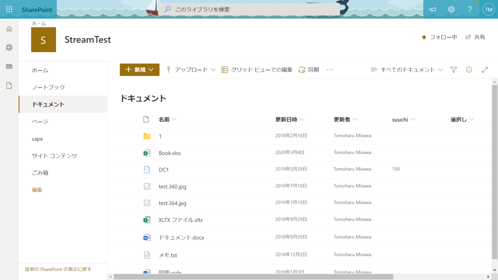Open the TM account avatar
This screenshot has height=280, width=498.
(x=488, y=9)
